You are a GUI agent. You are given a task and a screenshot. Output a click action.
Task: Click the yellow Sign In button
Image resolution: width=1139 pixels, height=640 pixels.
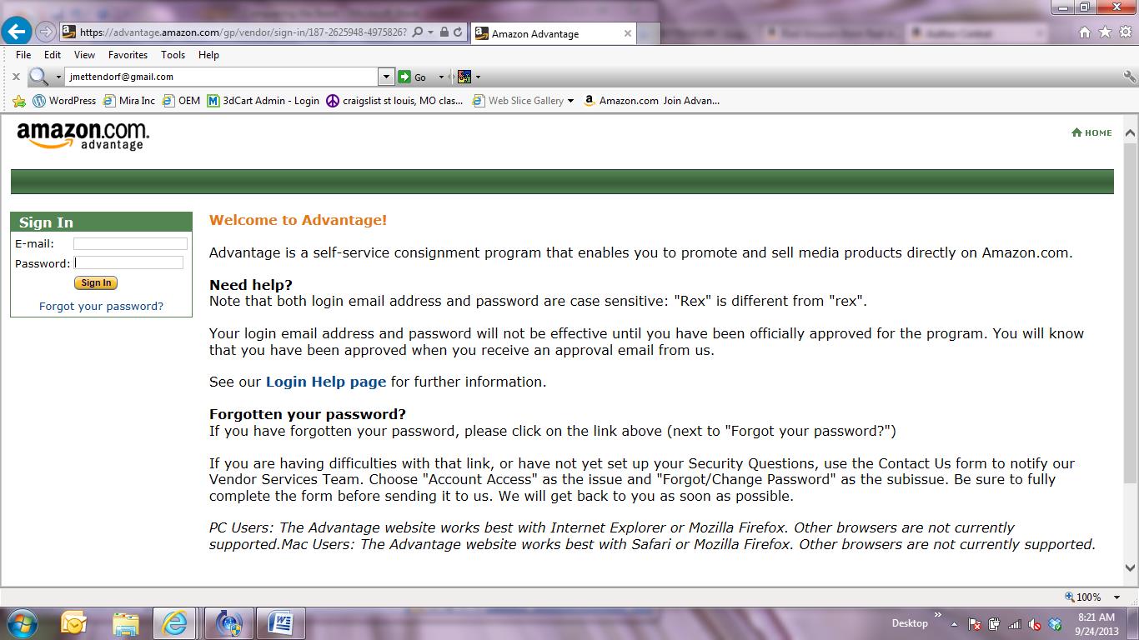tap(96, 283)
